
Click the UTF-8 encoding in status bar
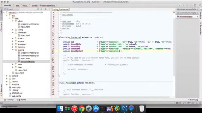[190, 103]
